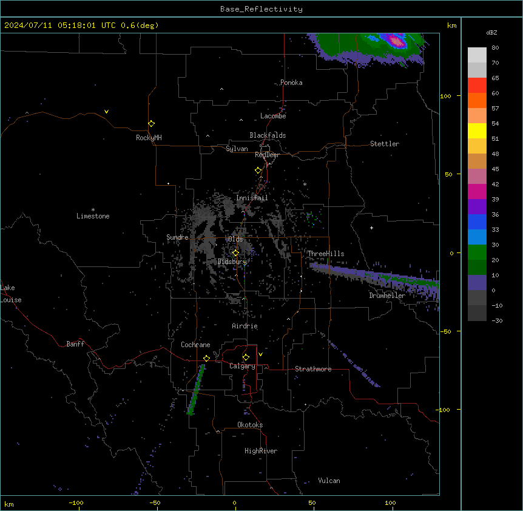The height and width of the screenshot is (511, 523).
Task: Click the Banff label
Action: pos(75,344)
